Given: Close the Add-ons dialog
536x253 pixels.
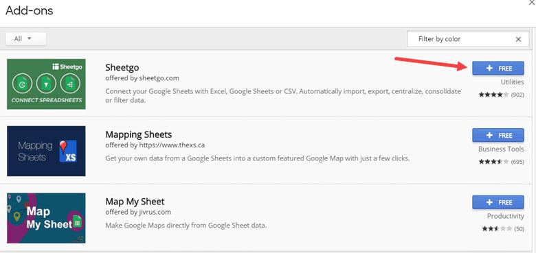Looking at the screenshot, I should [533, 2].
